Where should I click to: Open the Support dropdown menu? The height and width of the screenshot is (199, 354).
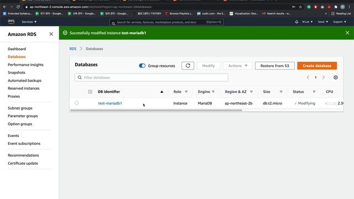[x=340, y=22]
